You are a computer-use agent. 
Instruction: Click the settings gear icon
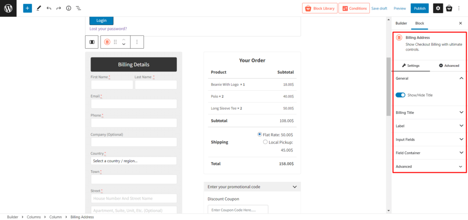(x=438, y=8)
